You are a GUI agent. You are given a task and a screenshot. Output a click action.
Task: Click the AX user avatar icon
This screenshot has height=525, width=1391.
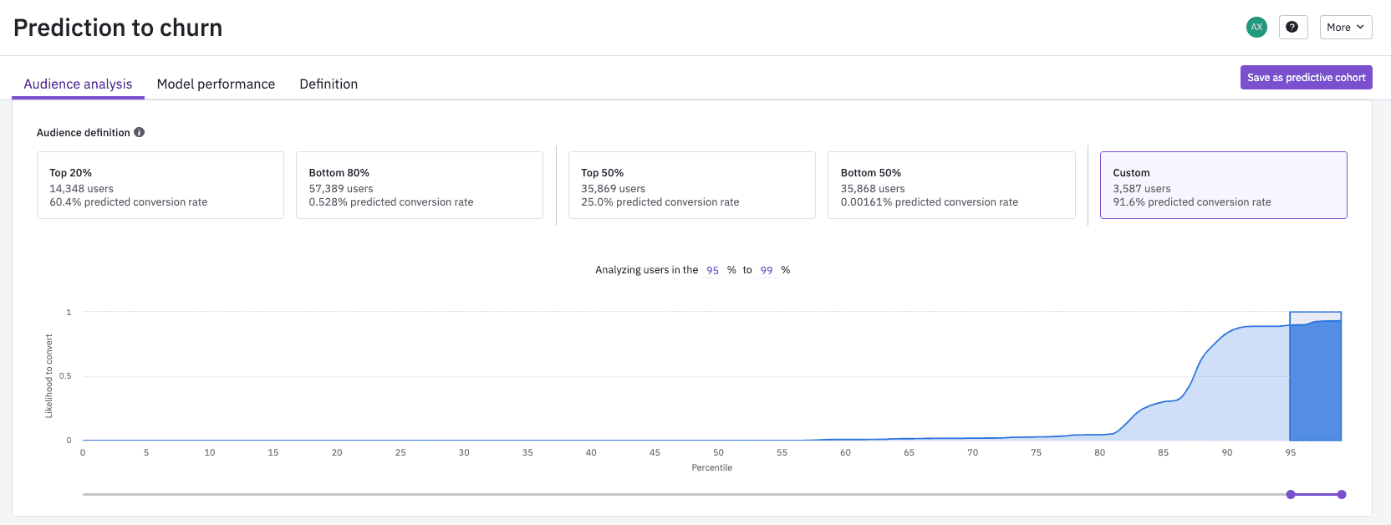[1256, 28]
